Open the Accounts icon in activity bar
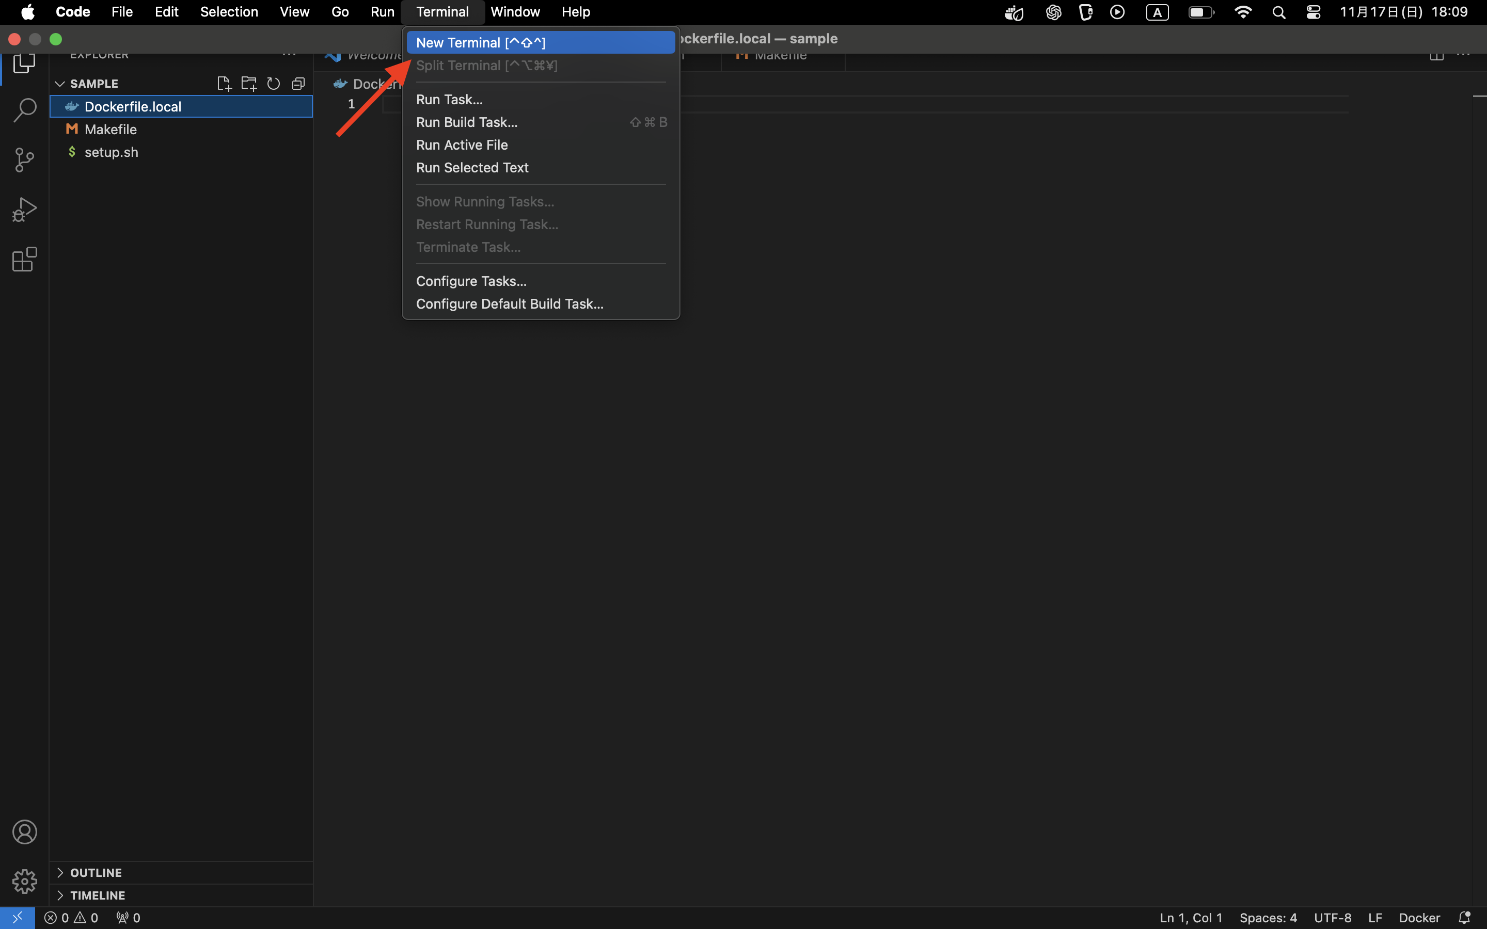This screenshot has height=929, width=1487. (25, 832)
